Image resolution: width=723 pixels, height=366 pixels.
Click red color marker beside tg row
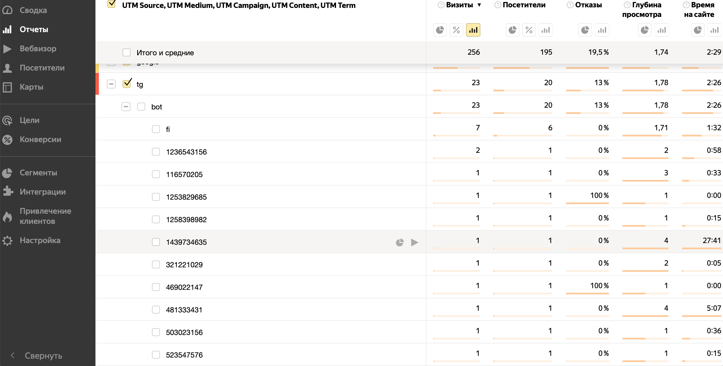click(x=97, y=84)
